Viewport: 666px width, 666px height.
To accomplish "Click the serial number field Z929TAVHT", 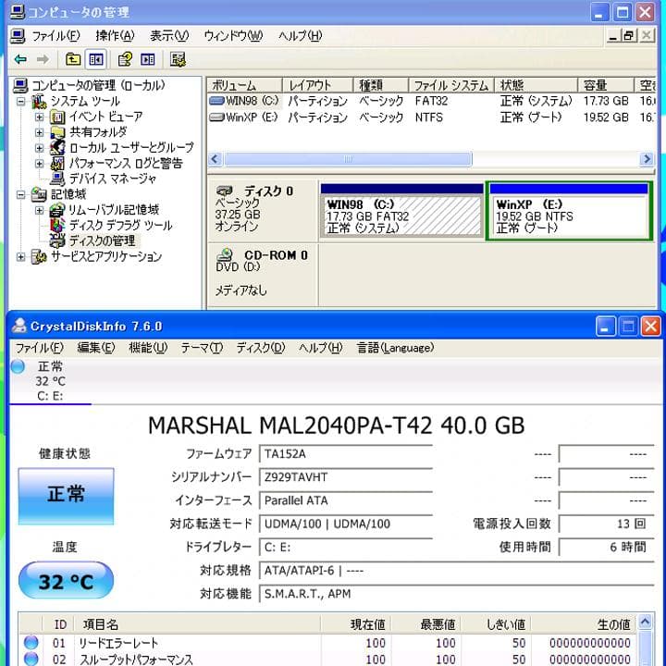I will [346, 477].
